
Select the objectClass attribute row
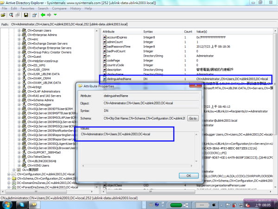click(x=188, y=185)
